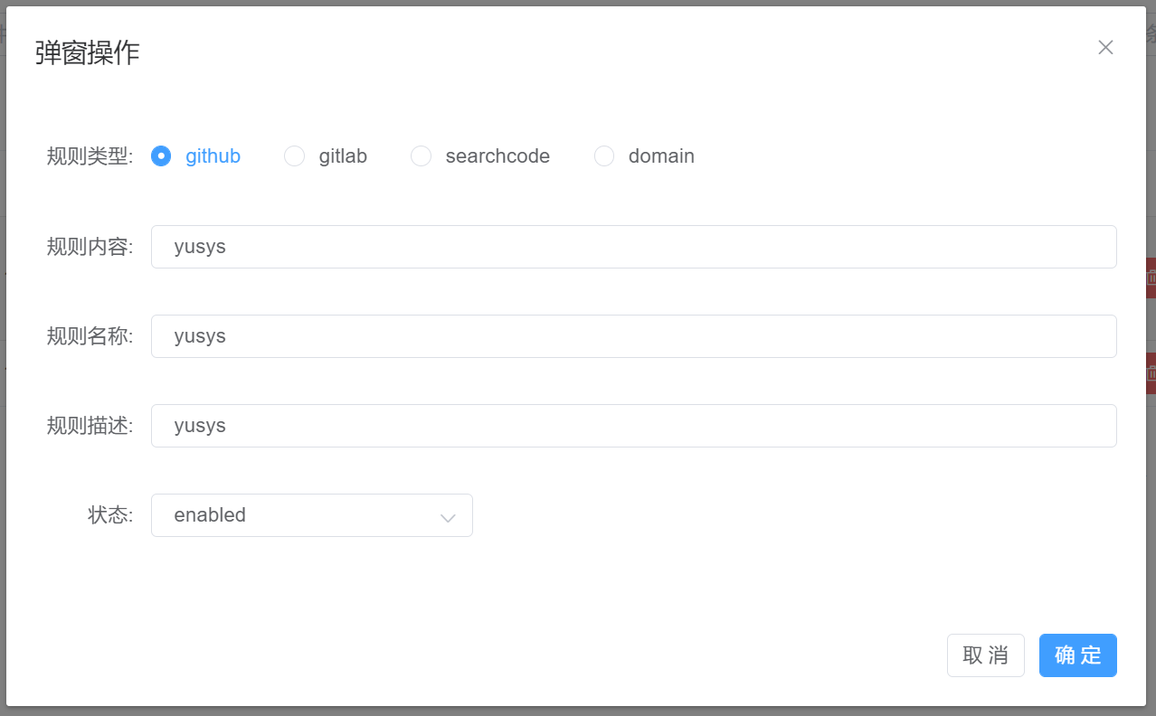Focus the 规则名称 text box
1156x716 pixels.
[x=633, y=336]
